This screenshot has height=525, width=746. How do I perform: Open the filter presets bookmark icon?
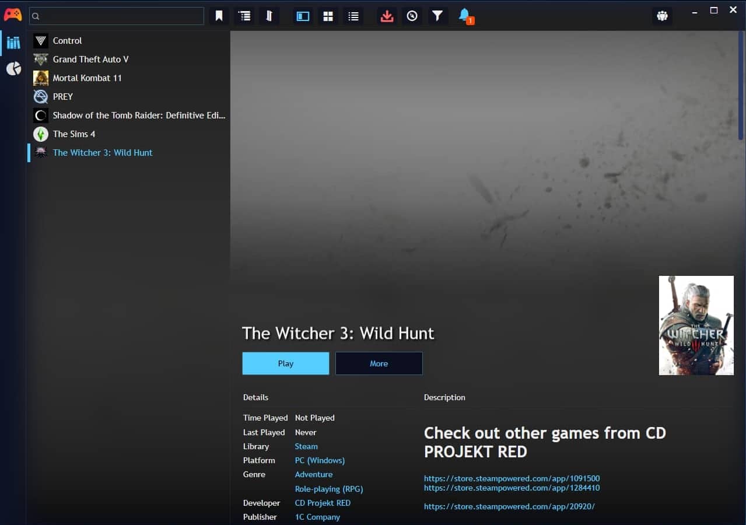pyautogui.click(x=219, y=16)
